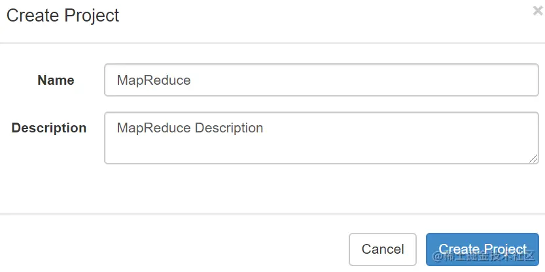The width and height of the screenshot is (545, 272).
Task: Grab the Description textarea resize handle
Action: pyautogui.click(x=534, y=159)
